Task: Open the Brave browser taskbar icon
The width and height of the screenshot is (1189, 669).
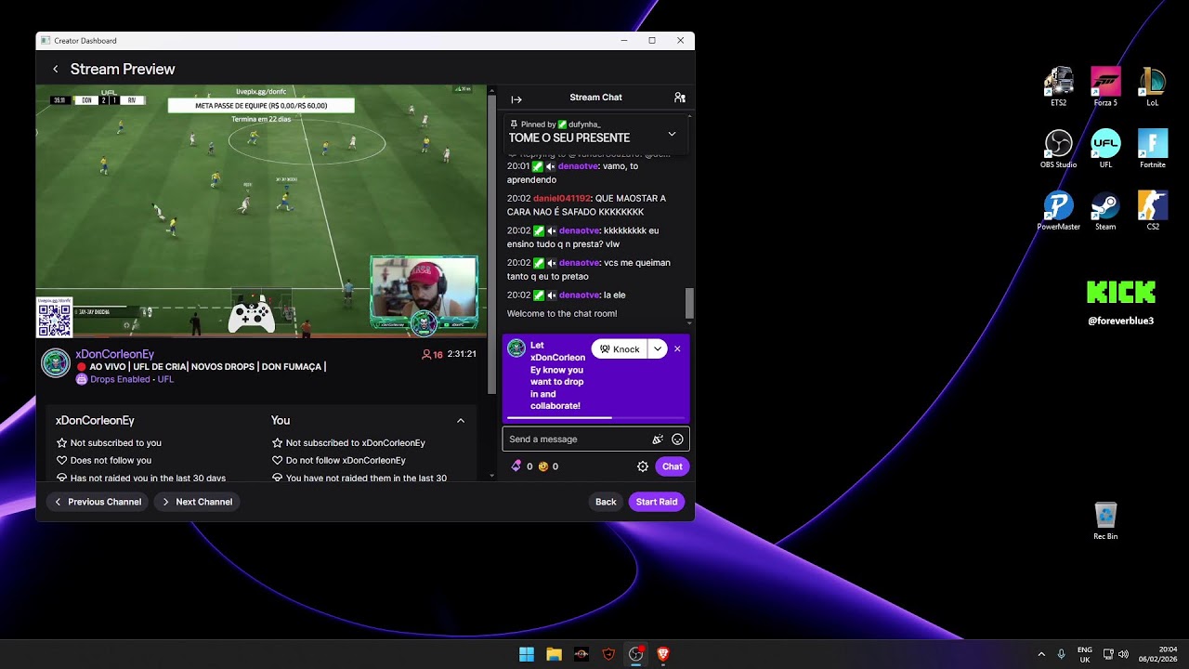Action: tap(663, 654)
